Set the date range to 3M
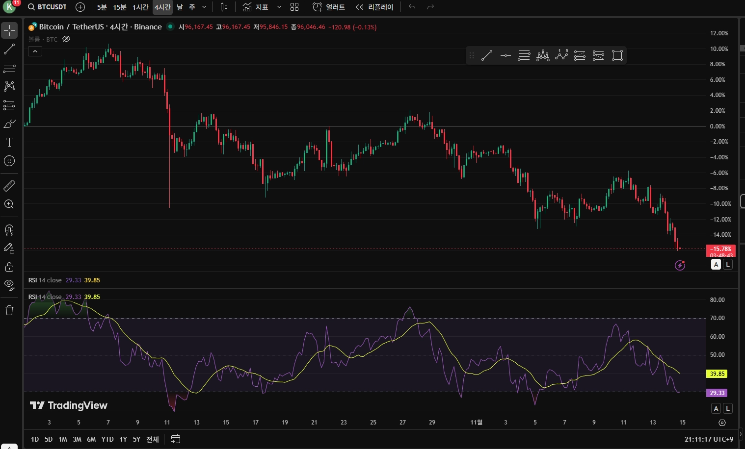 77,439
